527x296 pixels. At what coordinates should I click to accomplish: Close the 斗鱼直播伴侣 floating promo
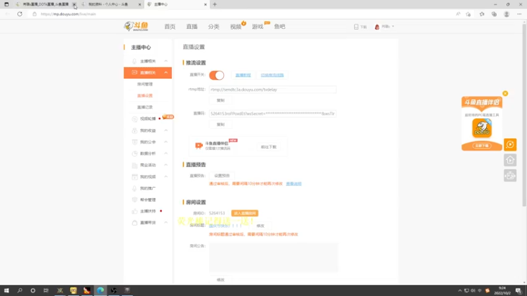click(505, 93)
